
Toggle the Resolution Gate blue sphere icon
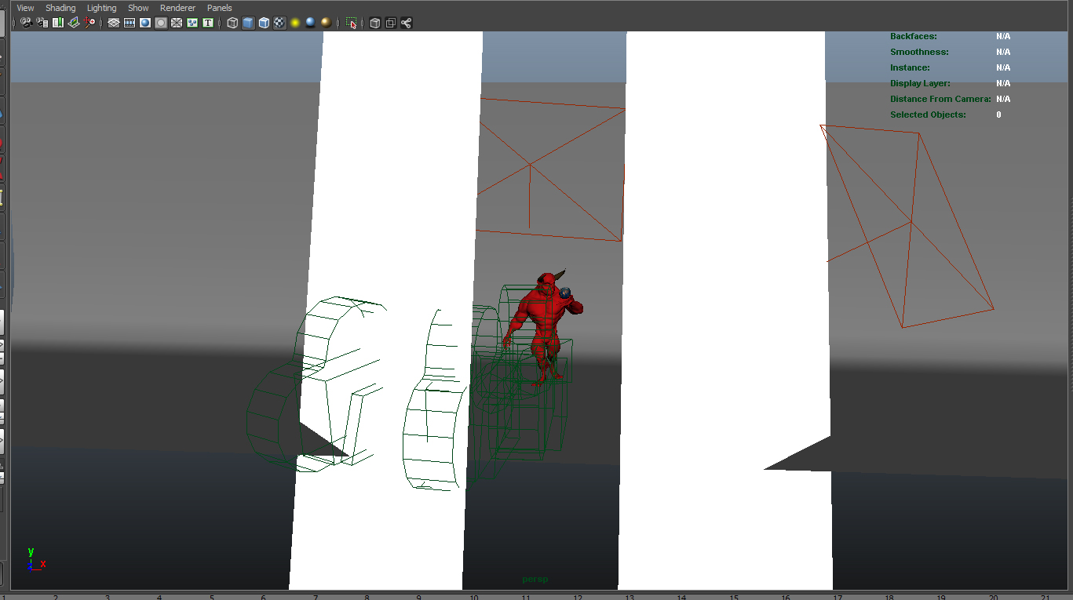(145, 23)
